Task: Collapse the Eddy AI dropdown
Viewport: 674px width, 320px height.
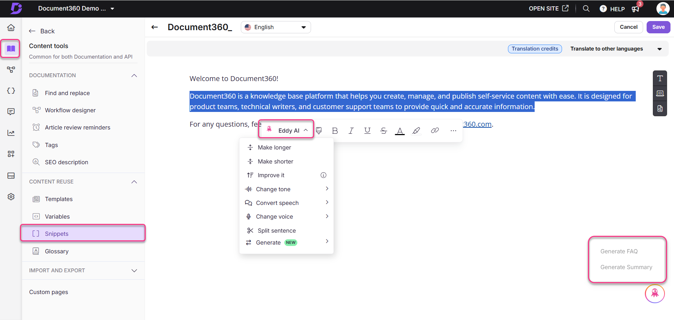Action: pyautogui.click(x=306, y=130)
